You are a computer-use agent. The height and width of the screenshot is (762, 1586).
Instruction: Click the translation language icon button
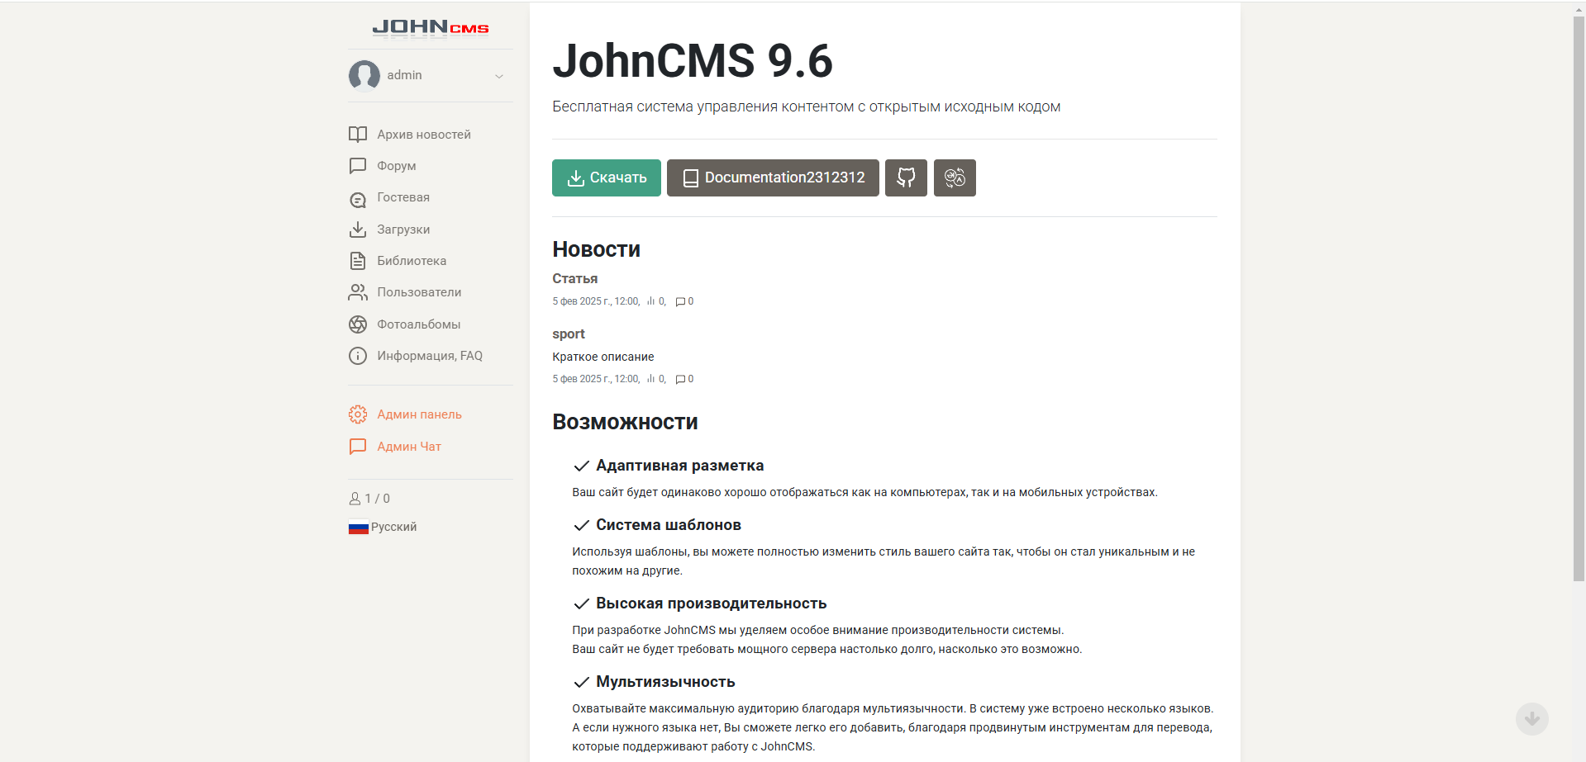[x=955, y=177]
